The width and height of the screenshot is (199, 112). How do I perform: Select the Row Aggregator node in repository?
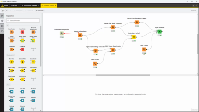[22, 71]
